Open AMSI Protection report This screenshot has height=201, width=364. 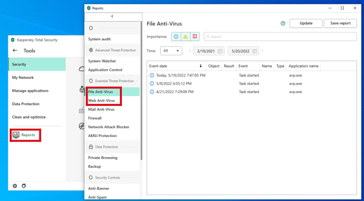click(x=102, y=136)
